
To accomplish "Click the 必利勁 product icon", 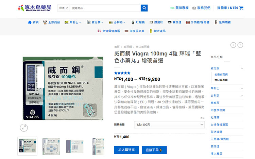I will click(x=111, y=22).
